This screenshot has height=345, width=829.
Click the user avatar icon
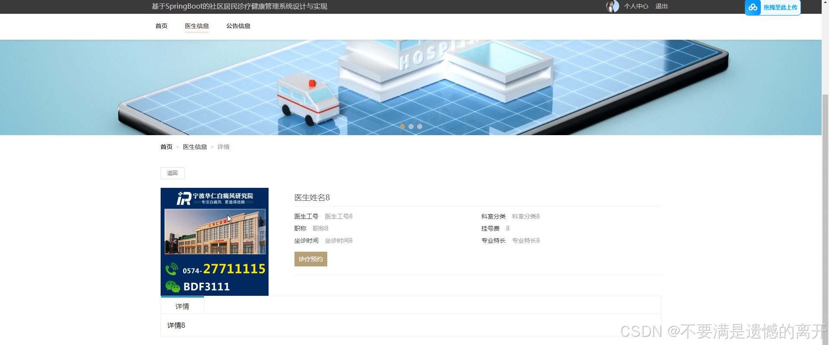[612, 6]
